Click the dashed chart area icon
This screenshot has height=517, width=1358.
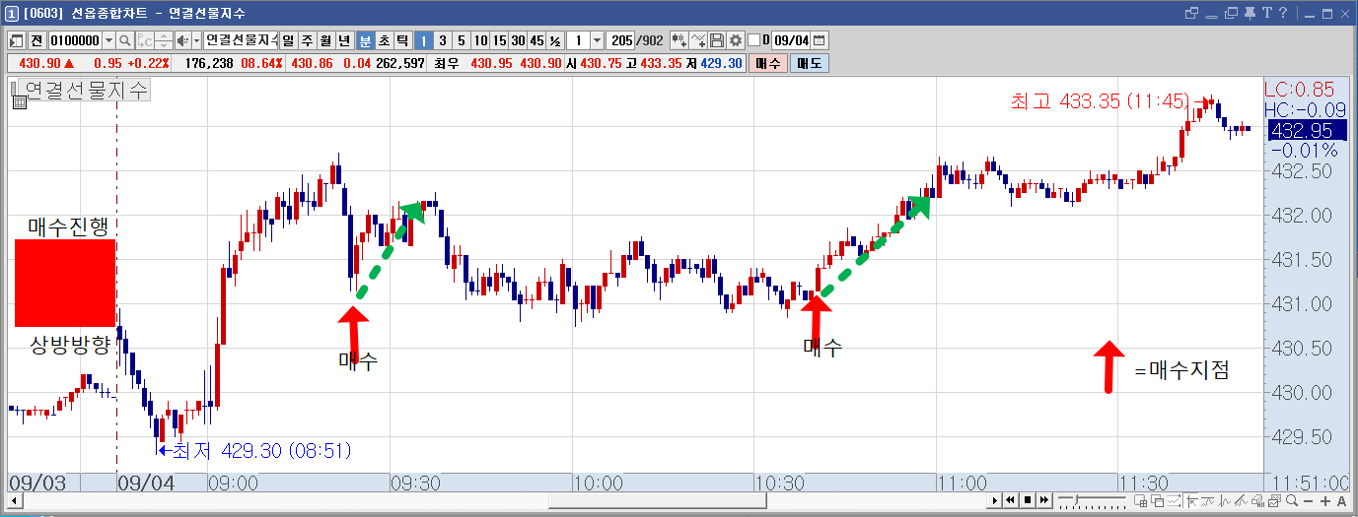click(x=1174, y=500)
